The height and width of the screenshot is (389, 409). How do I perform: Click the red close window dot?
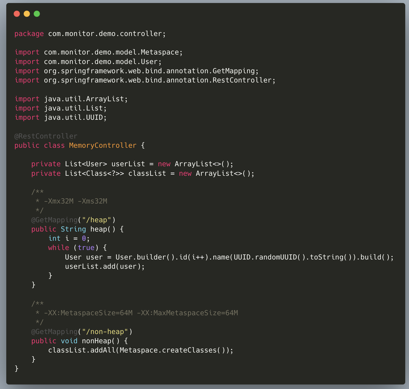click(x=17, y=14)
